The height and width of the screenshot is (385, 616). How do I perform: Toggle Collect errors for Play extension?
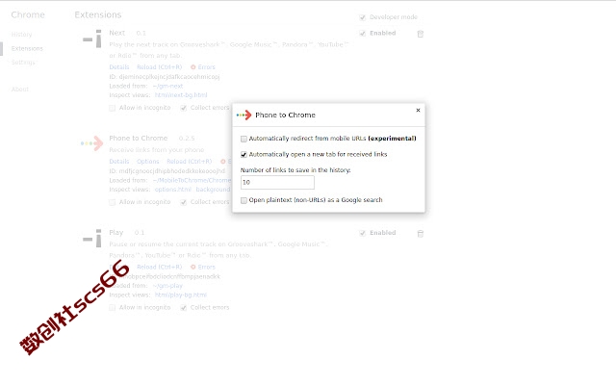click(184, 308)
